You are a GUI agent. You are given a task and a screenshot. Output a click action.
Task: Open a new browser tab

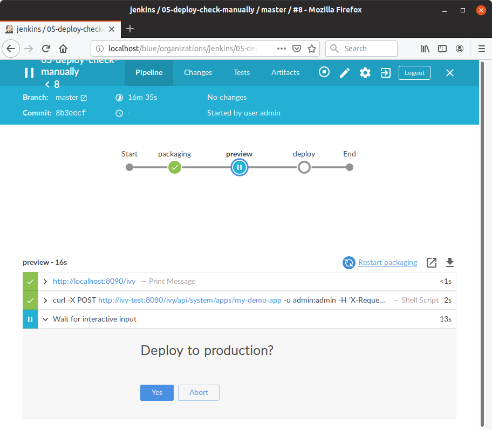[x=130, y=29]
